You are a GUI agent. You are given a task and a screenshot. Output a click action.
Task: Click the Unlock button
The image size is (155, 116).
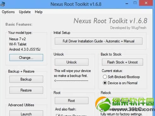pos(71,62)
